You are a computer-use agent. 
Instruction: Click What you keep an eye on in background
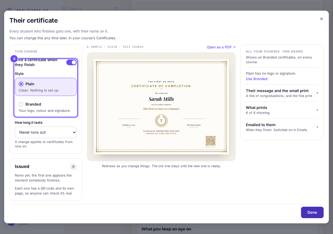click(166, 229)
